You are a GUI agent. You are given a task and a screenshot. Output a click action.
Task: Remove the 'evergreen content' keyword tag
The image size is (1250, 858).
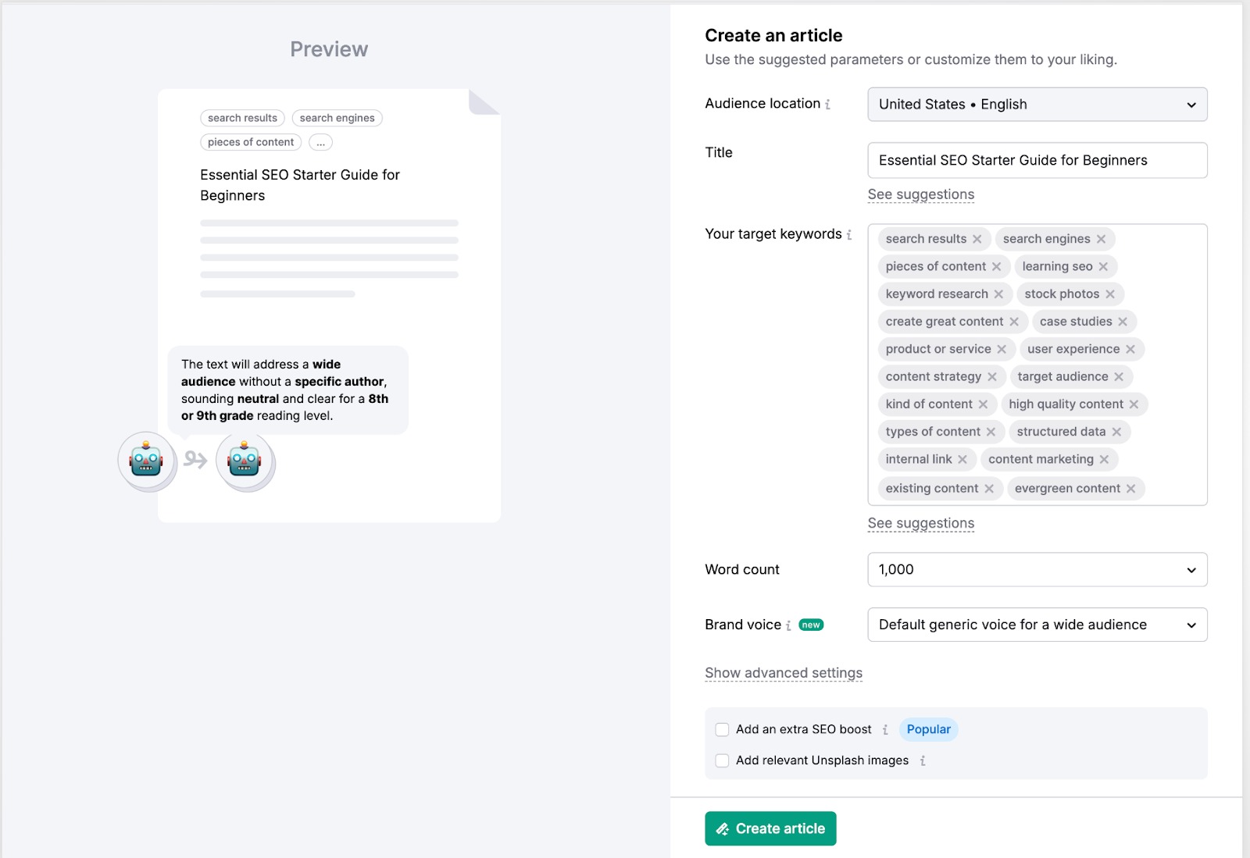[x=1130, y=489]
